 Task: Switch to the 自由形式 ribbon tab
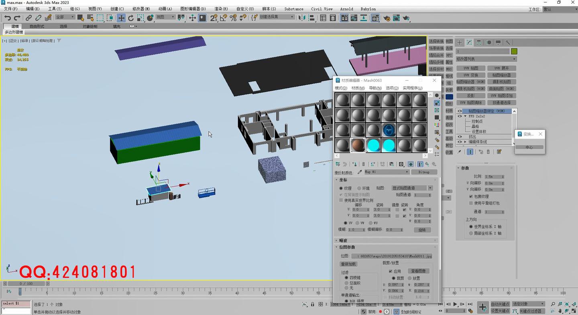tap(37, 26)
